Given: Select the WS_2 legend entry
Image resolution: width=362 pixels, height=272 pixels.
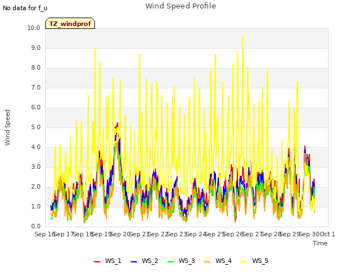Looking at the screenshot, I should tap(144, 261).
